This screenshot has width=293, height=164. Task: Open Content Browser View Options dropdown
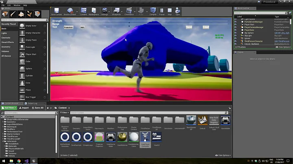(223, 155)
